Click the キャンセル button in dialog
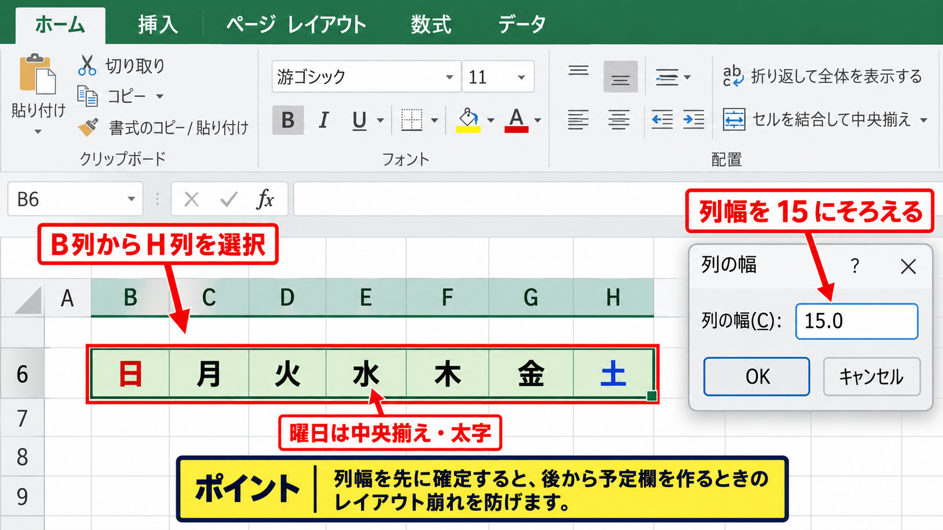This screenshot has width=943, height=530. pyautogui.click(x=872, y=376)
